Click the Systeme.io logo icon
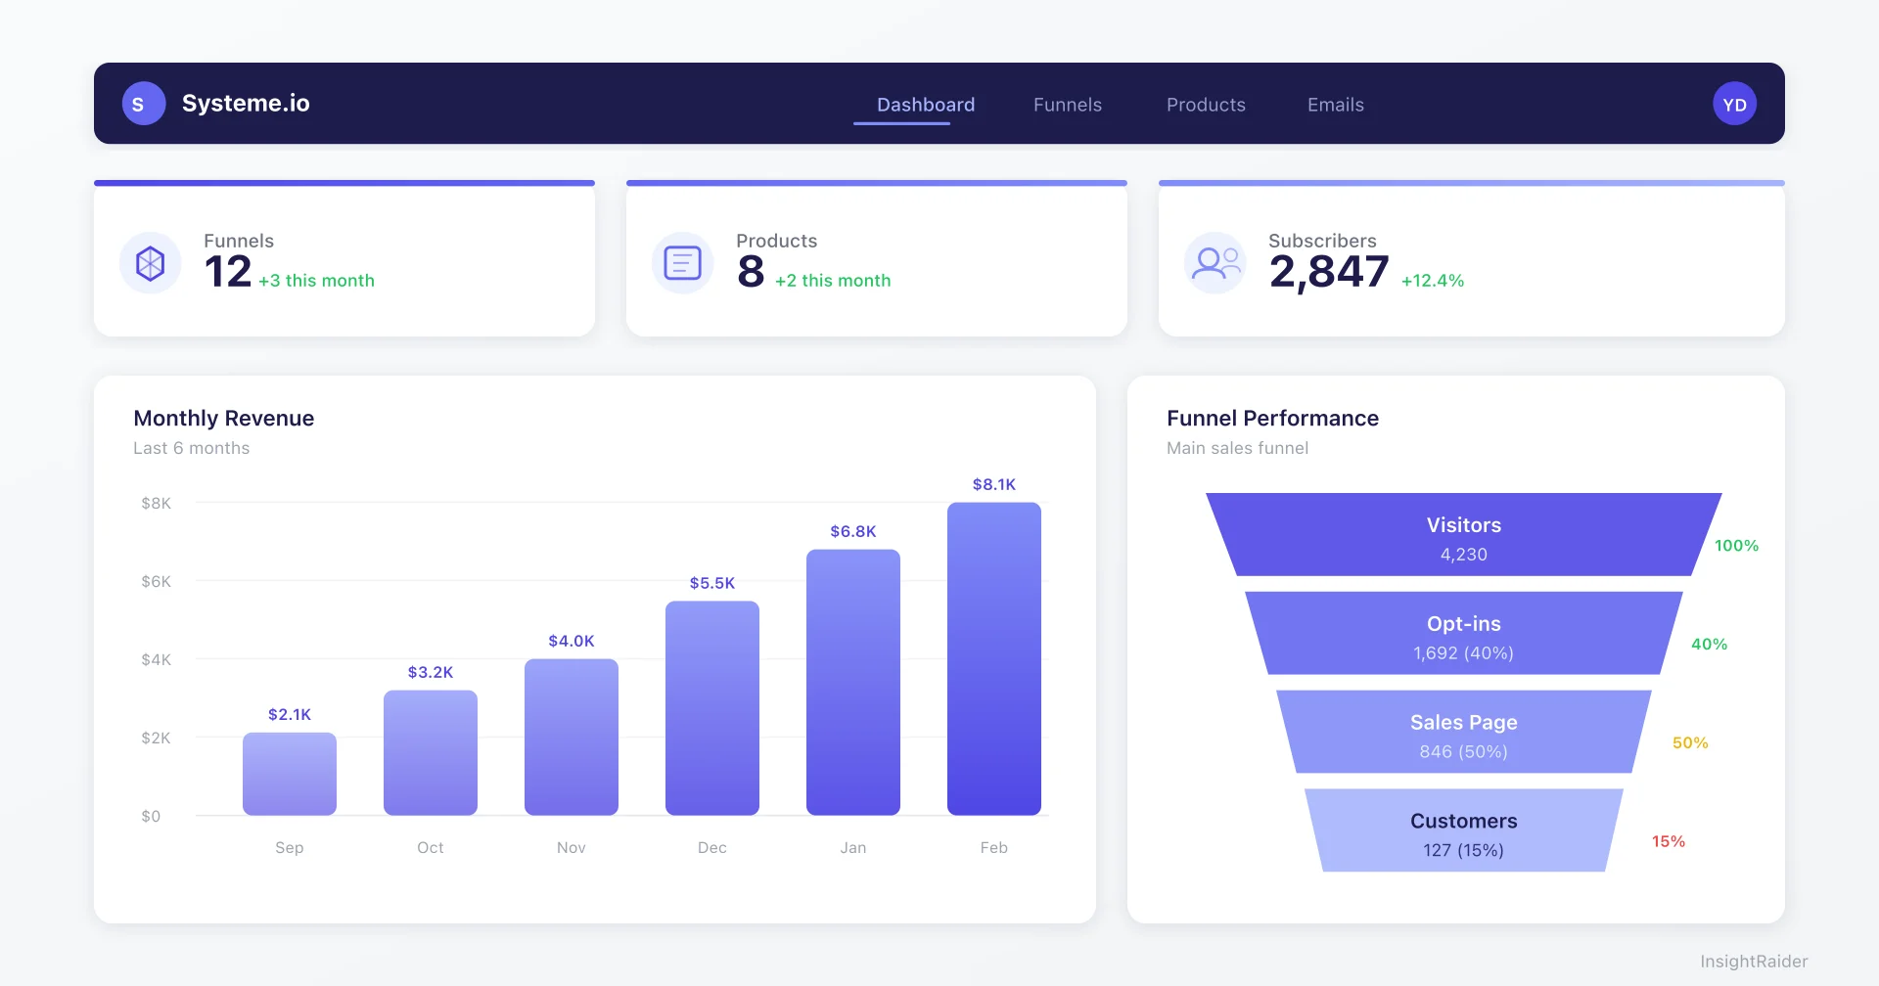This screenshot has height=986, width=1879. [143, 103]
